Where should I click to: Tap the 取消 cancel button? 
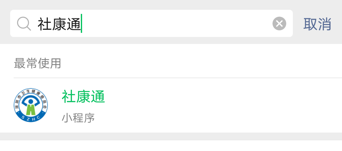(x=317, y=24)
